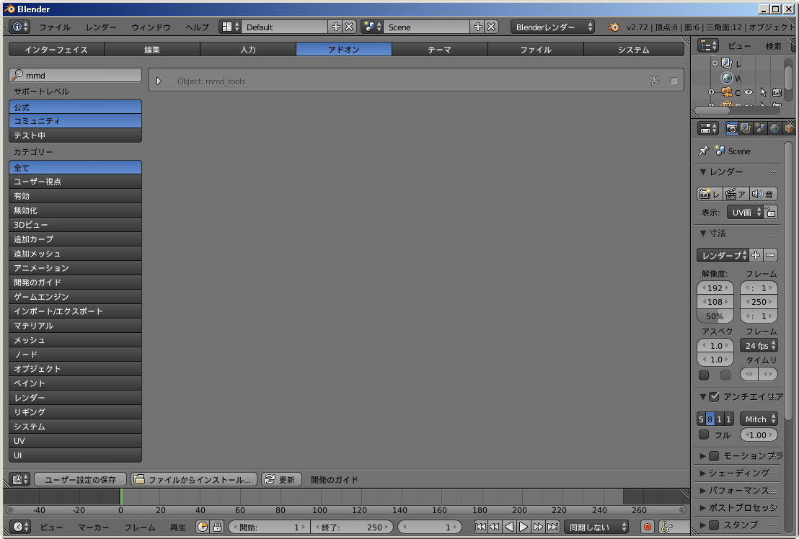
Task: Open the screen layout browse icon
Action: (x=230, y=27)
